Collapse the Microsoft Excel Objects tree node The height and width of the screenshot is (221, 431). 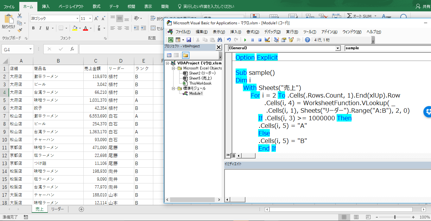(174, 68)
